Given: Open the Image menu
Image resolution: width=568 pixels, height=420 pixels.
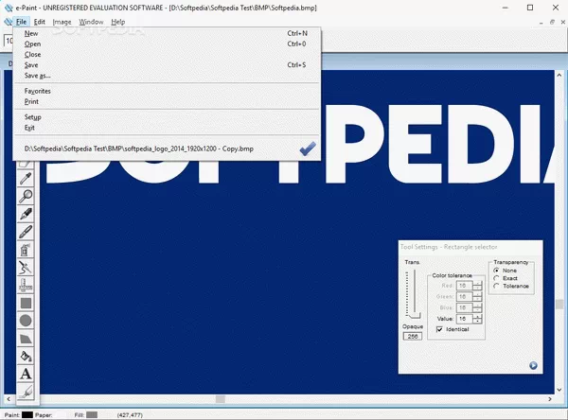Looking at the screenshot, I should [x=62, y=22].
